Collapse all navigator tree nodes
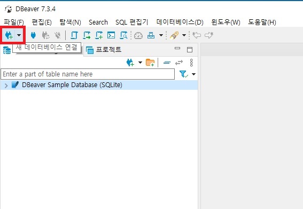The width and height of the screenshot is (303, 209). coord(167,63)
